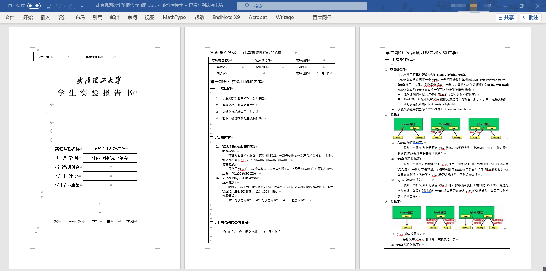Open the 审阅 (Review) tab
The image size is (546, 271).
click(132, 17)
